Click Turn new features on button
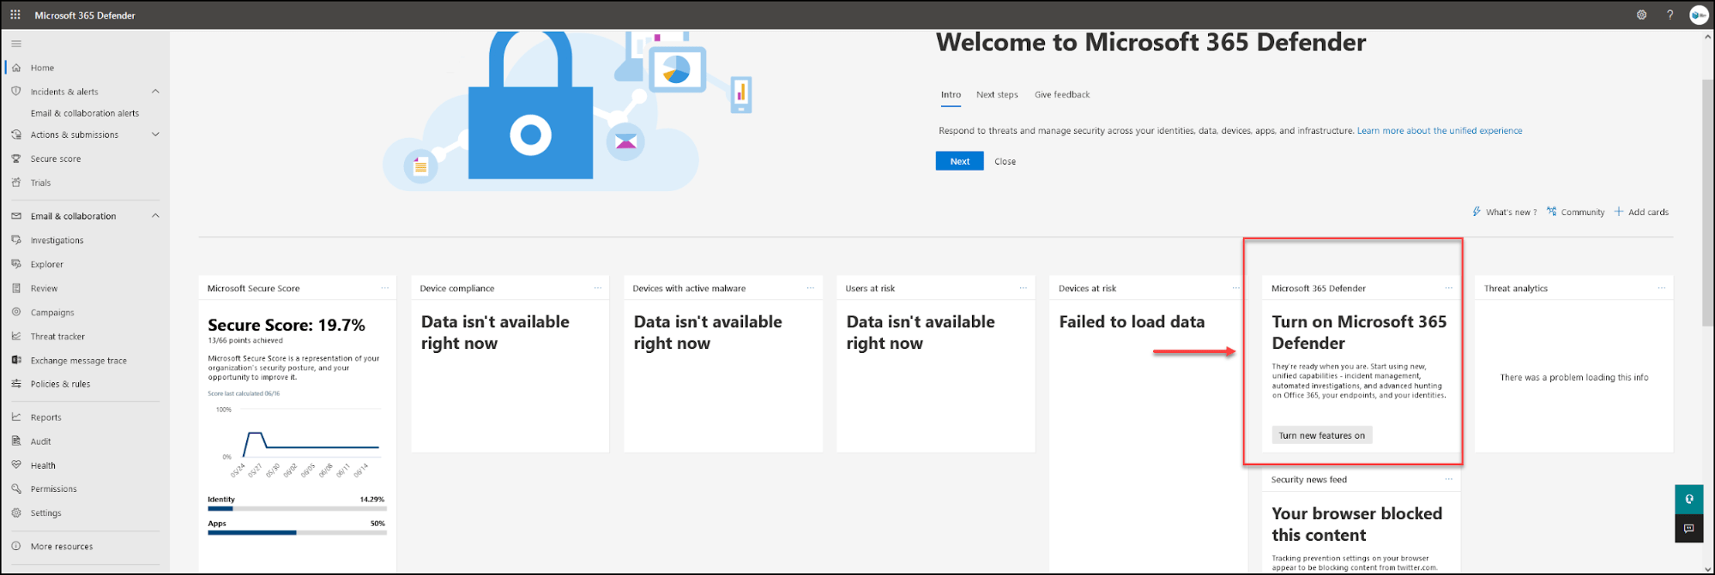This screenshot has width=1715, height=575. [1321, 435]
